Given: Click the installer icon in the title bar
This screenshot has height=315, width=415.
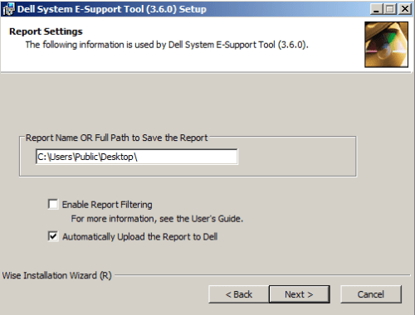Looking at the screenshot, I should pyautogui.click(x=8, y=9).
